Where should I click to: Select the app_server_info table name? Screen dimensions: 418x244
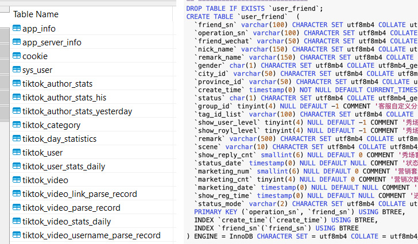click(x=52, y=42)
